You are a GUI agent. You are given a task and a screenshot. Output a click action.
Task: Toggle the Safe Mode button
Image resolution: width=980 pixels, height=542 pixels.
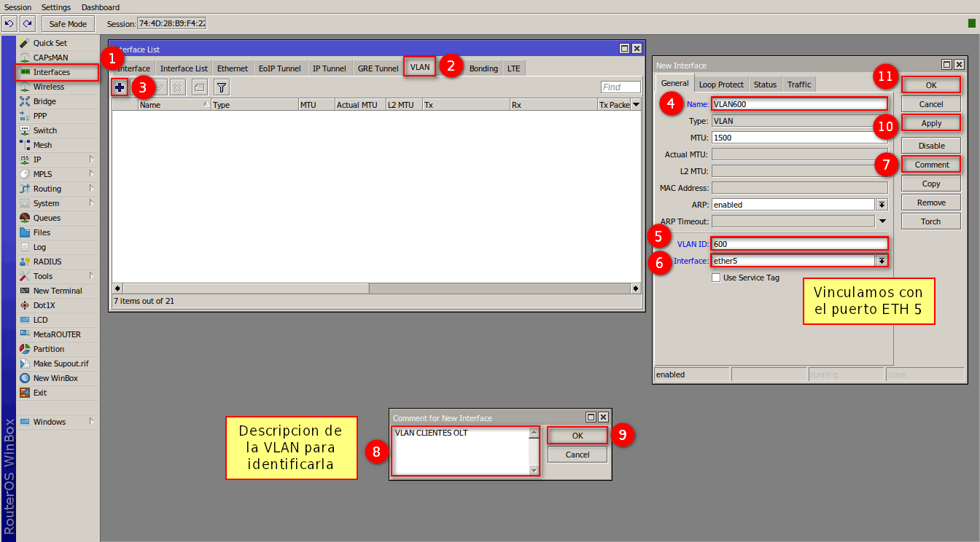click(x=68, y=24)
